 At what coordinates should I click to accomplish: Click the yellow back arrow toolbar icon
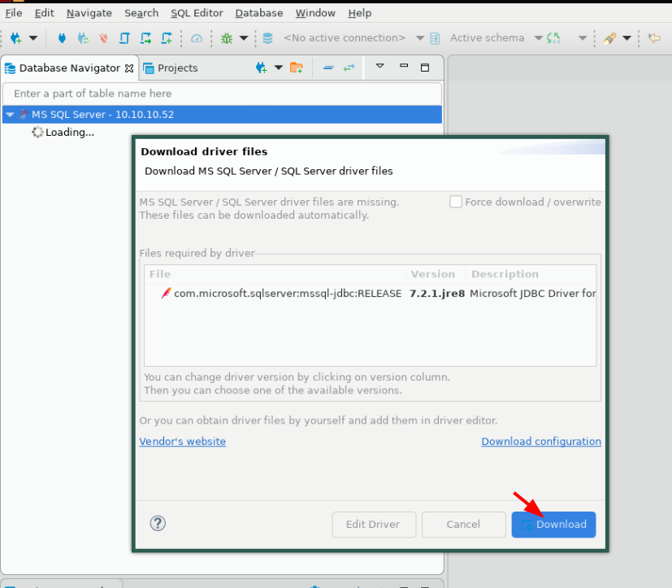click(654, 38)
